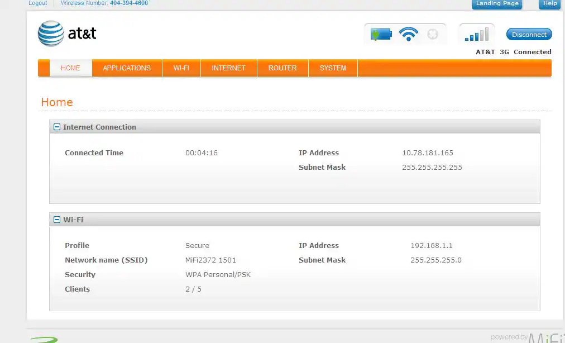Click the Connected Time label
The width and height of the screenshot is (565, 343).
(x=94, y=153)
